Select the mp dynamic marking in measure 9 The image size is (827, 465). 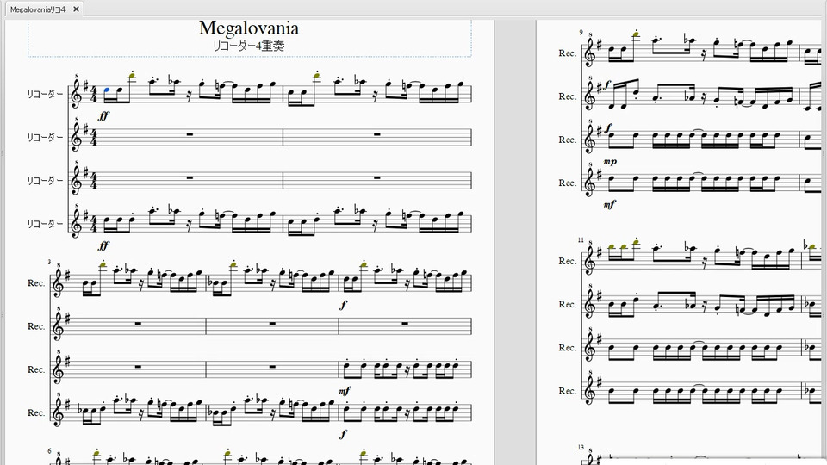click(x=610, y=162)
